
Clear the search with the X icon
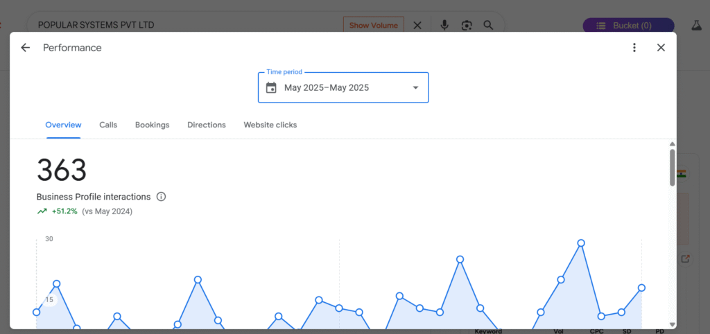(417, 25)
